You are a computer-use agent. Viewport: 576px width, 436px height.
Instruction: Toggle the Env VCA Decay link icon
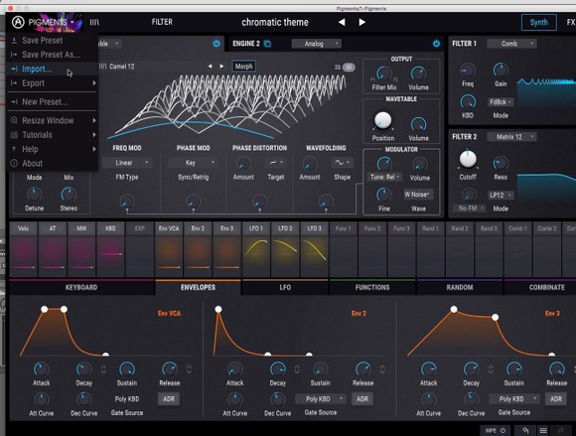coord(103,369)
